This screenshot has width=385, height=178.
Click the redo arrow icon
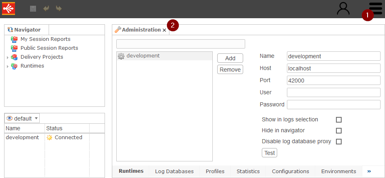click(x=58, y=8)
